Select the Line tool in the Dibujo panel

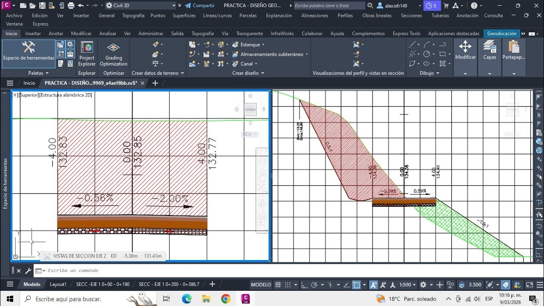[x=412, y=44]
